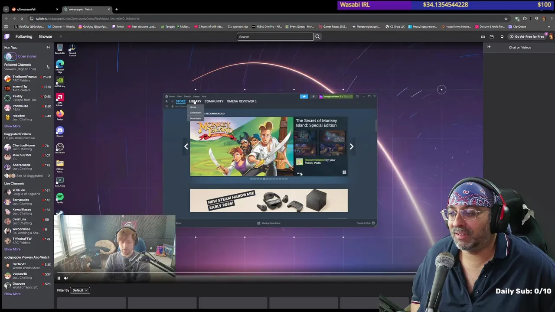
Task: Collapse the For You sidebar
Action: 48,47
